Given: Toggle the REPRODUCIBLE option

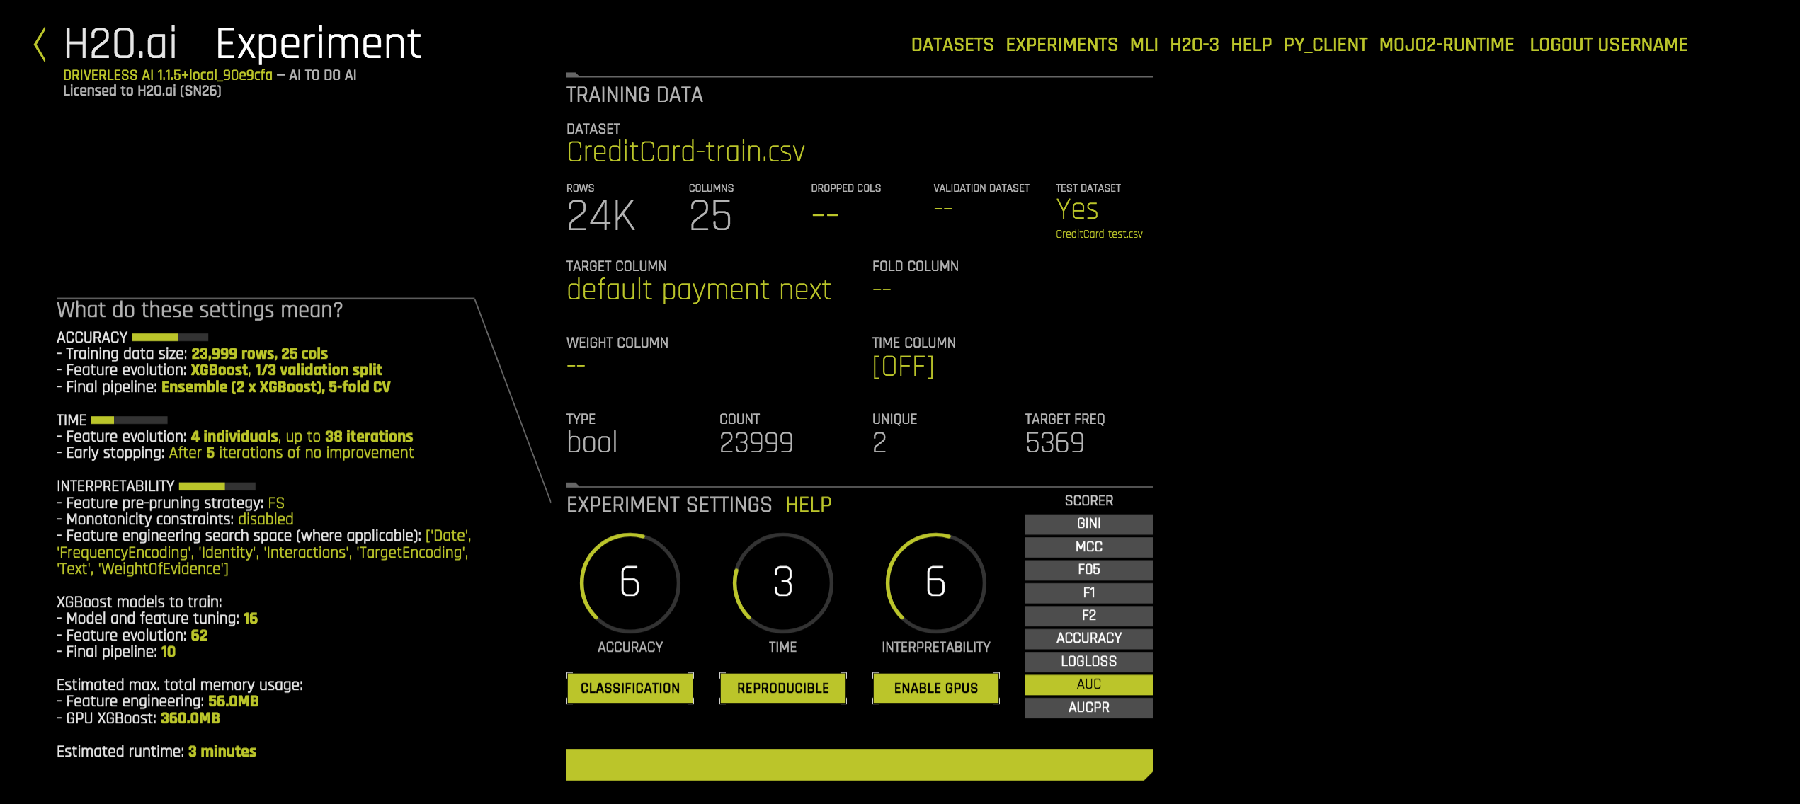Looking at the screenshot, I should click(x=782, y=688).
